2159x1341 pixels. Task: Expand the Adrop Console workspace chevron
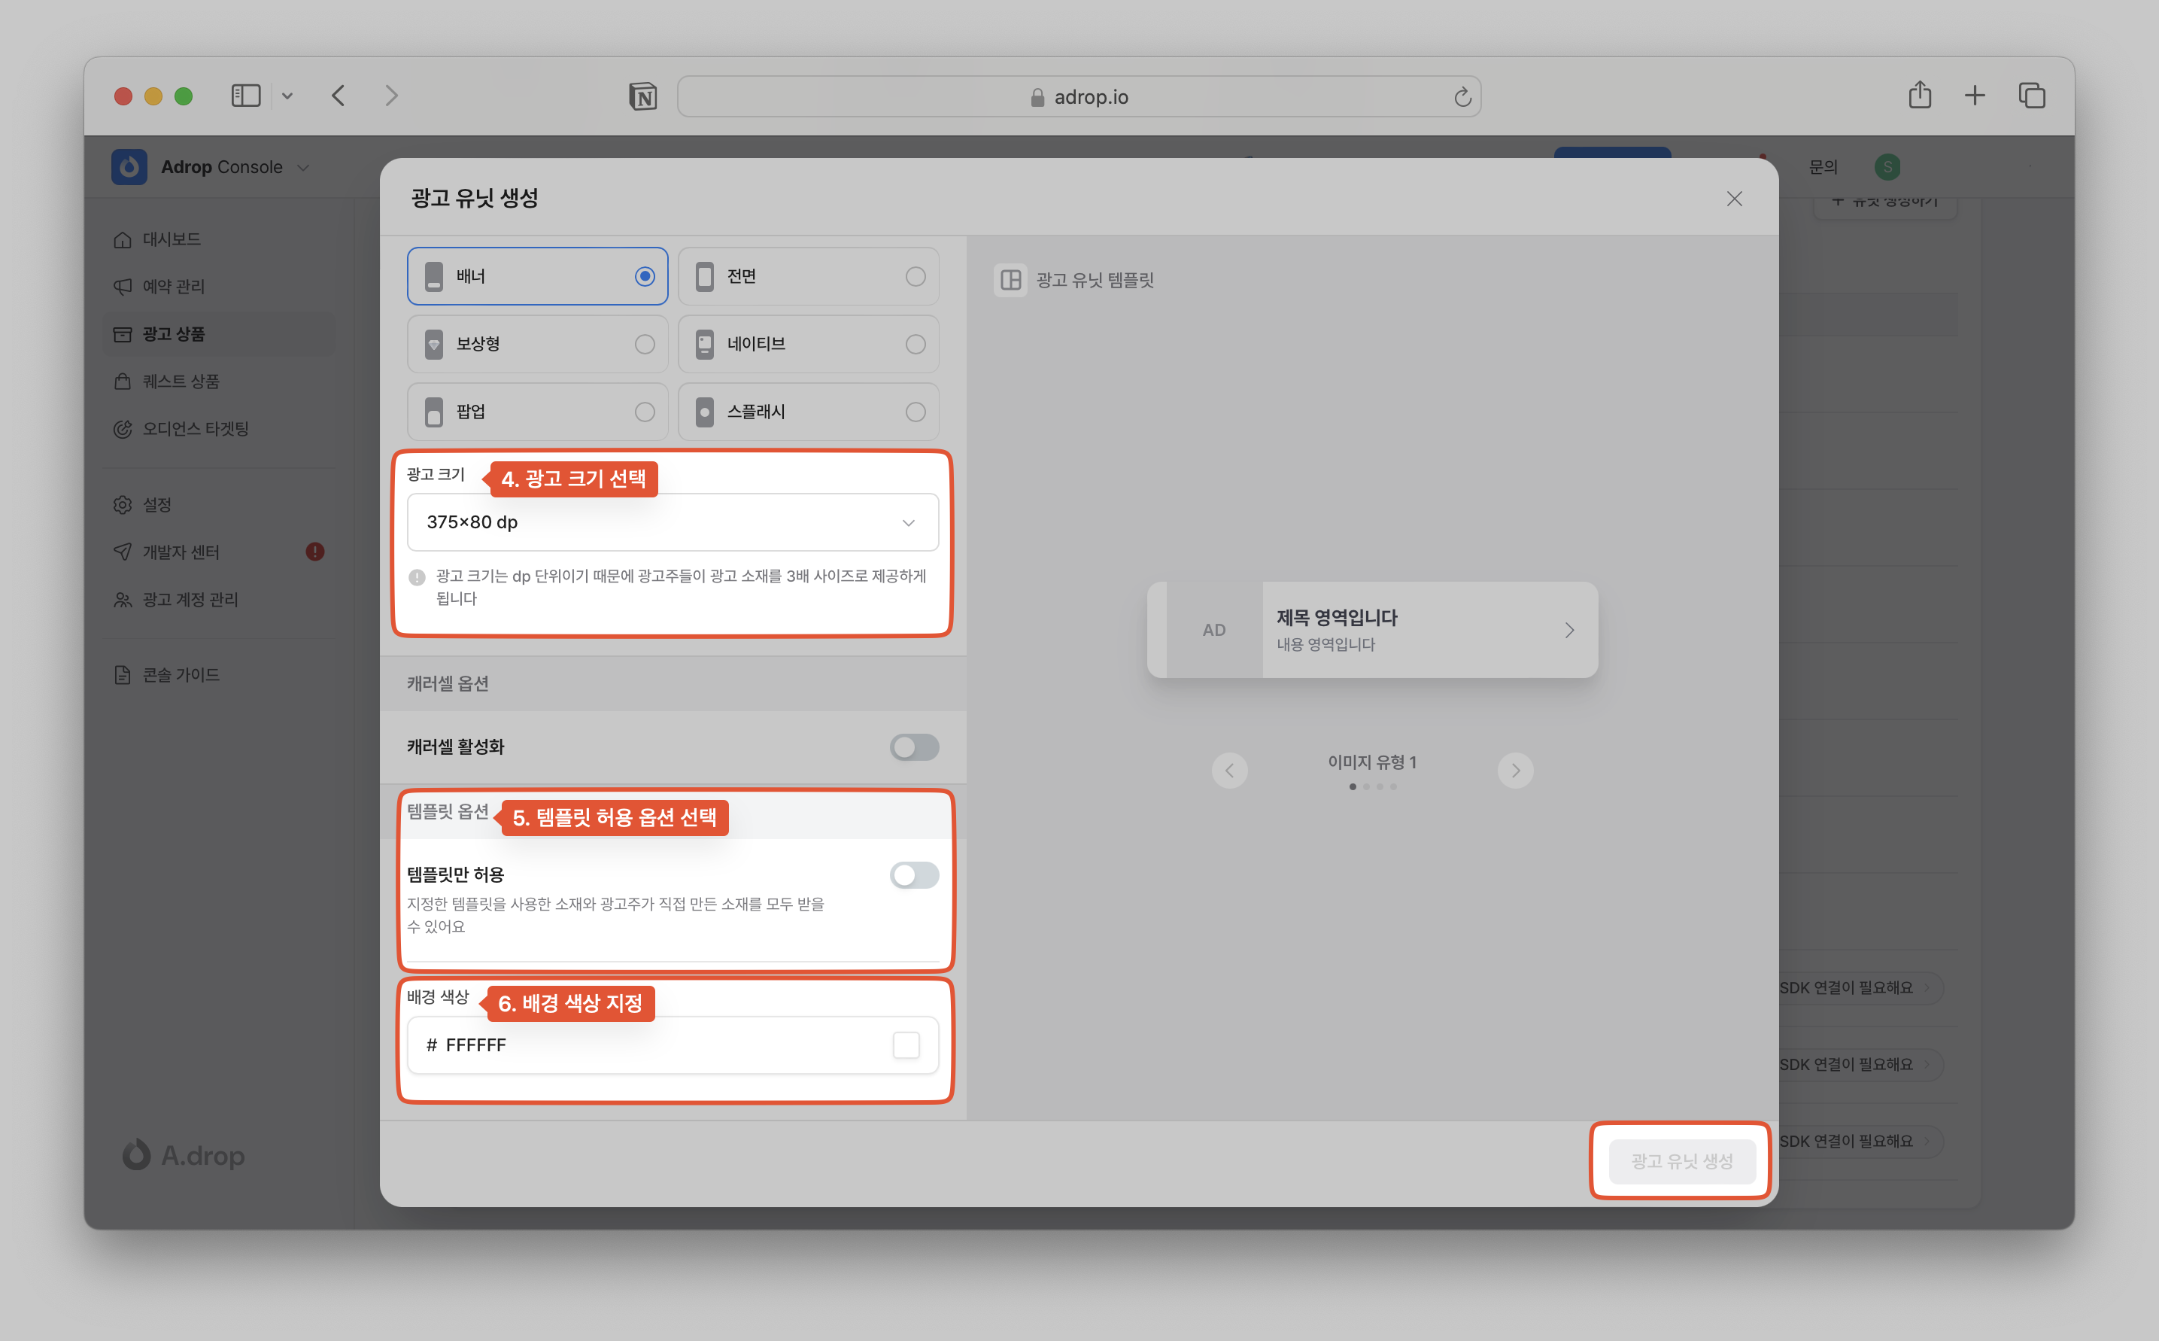pos(303,168)
